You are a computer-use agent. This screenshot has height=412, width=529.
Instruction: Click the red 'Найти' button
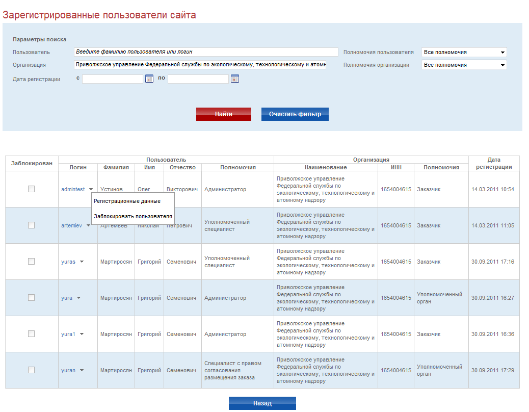pyautogui.click(x=224, y=114)
